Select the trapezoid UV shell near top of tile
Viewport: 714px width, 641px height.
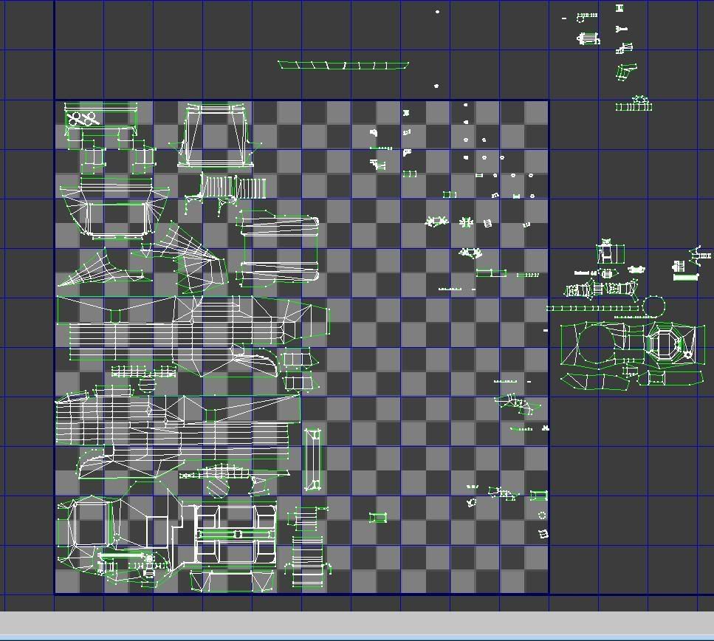(x=216, y=136)
